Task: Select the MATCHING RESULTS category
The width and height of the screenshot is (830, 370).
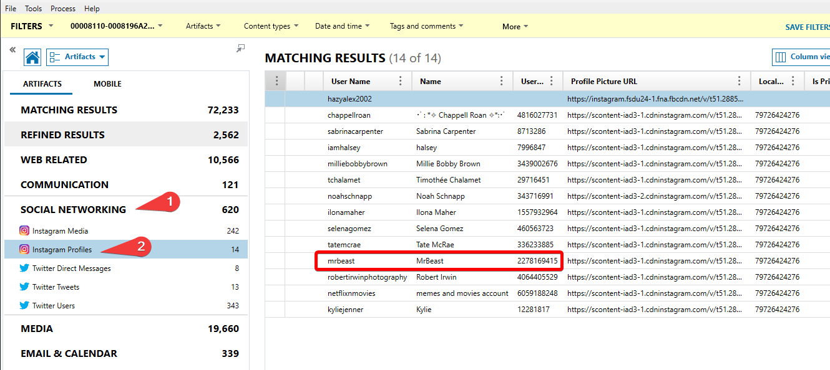Action: tap(126, 110)
